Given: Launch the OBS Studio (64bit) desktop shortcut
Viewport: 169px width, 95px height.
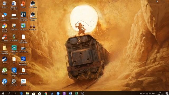Looking at the screenshot, I should [x=33, y=16].
